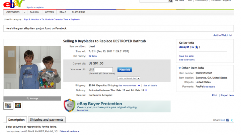Select the second photo thumbnail
The image size is (241, 135).
click(18, 106)
